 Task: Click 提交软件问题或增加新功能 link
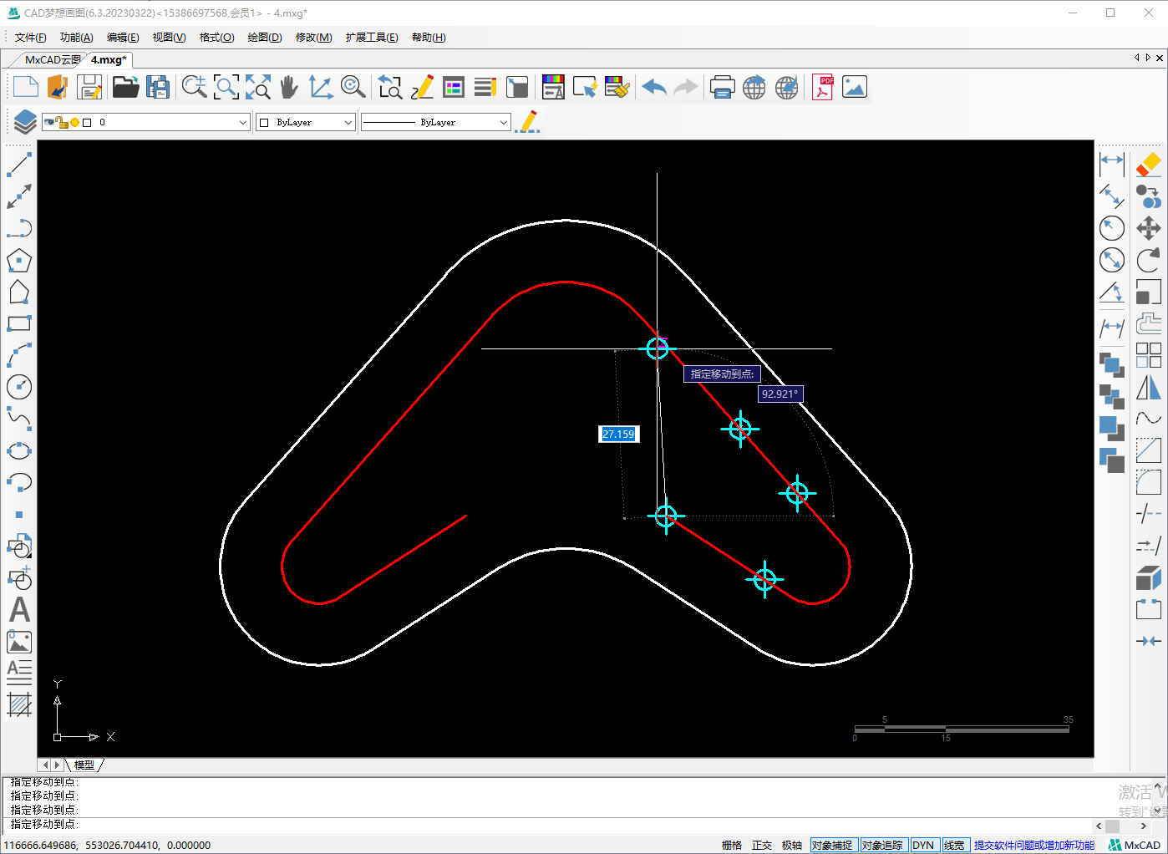coord(1033,845)
